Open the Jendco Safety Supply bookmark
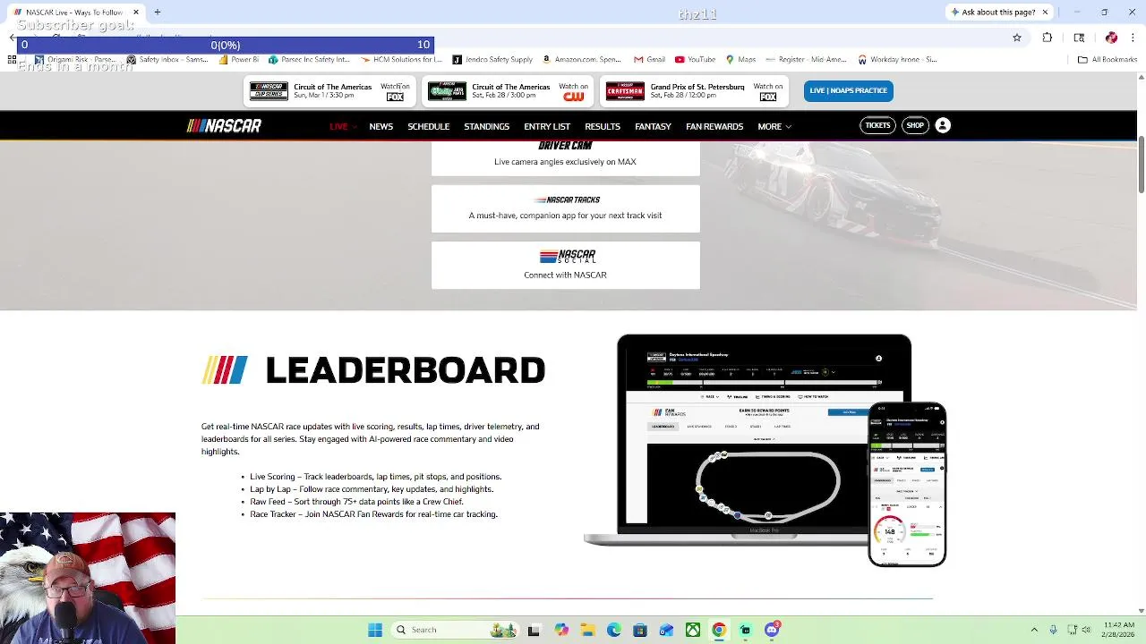 [493, 60]
